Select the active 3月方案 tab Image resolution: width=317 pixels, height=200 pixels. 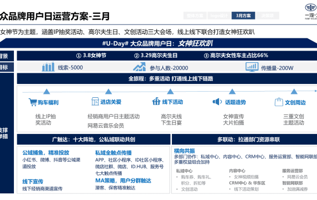[243, 16]
